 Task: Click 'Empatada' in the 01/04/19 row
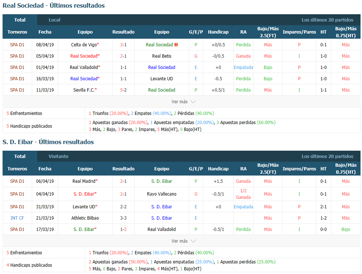243,67
